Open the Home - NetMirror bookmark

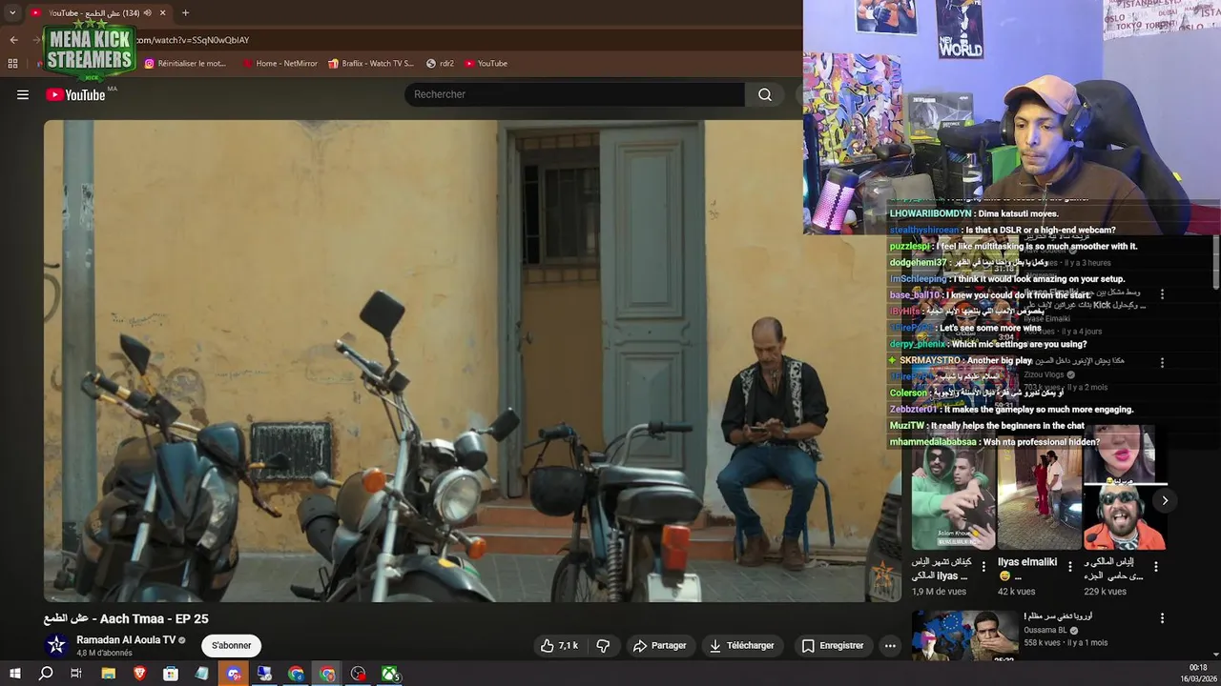280,64
